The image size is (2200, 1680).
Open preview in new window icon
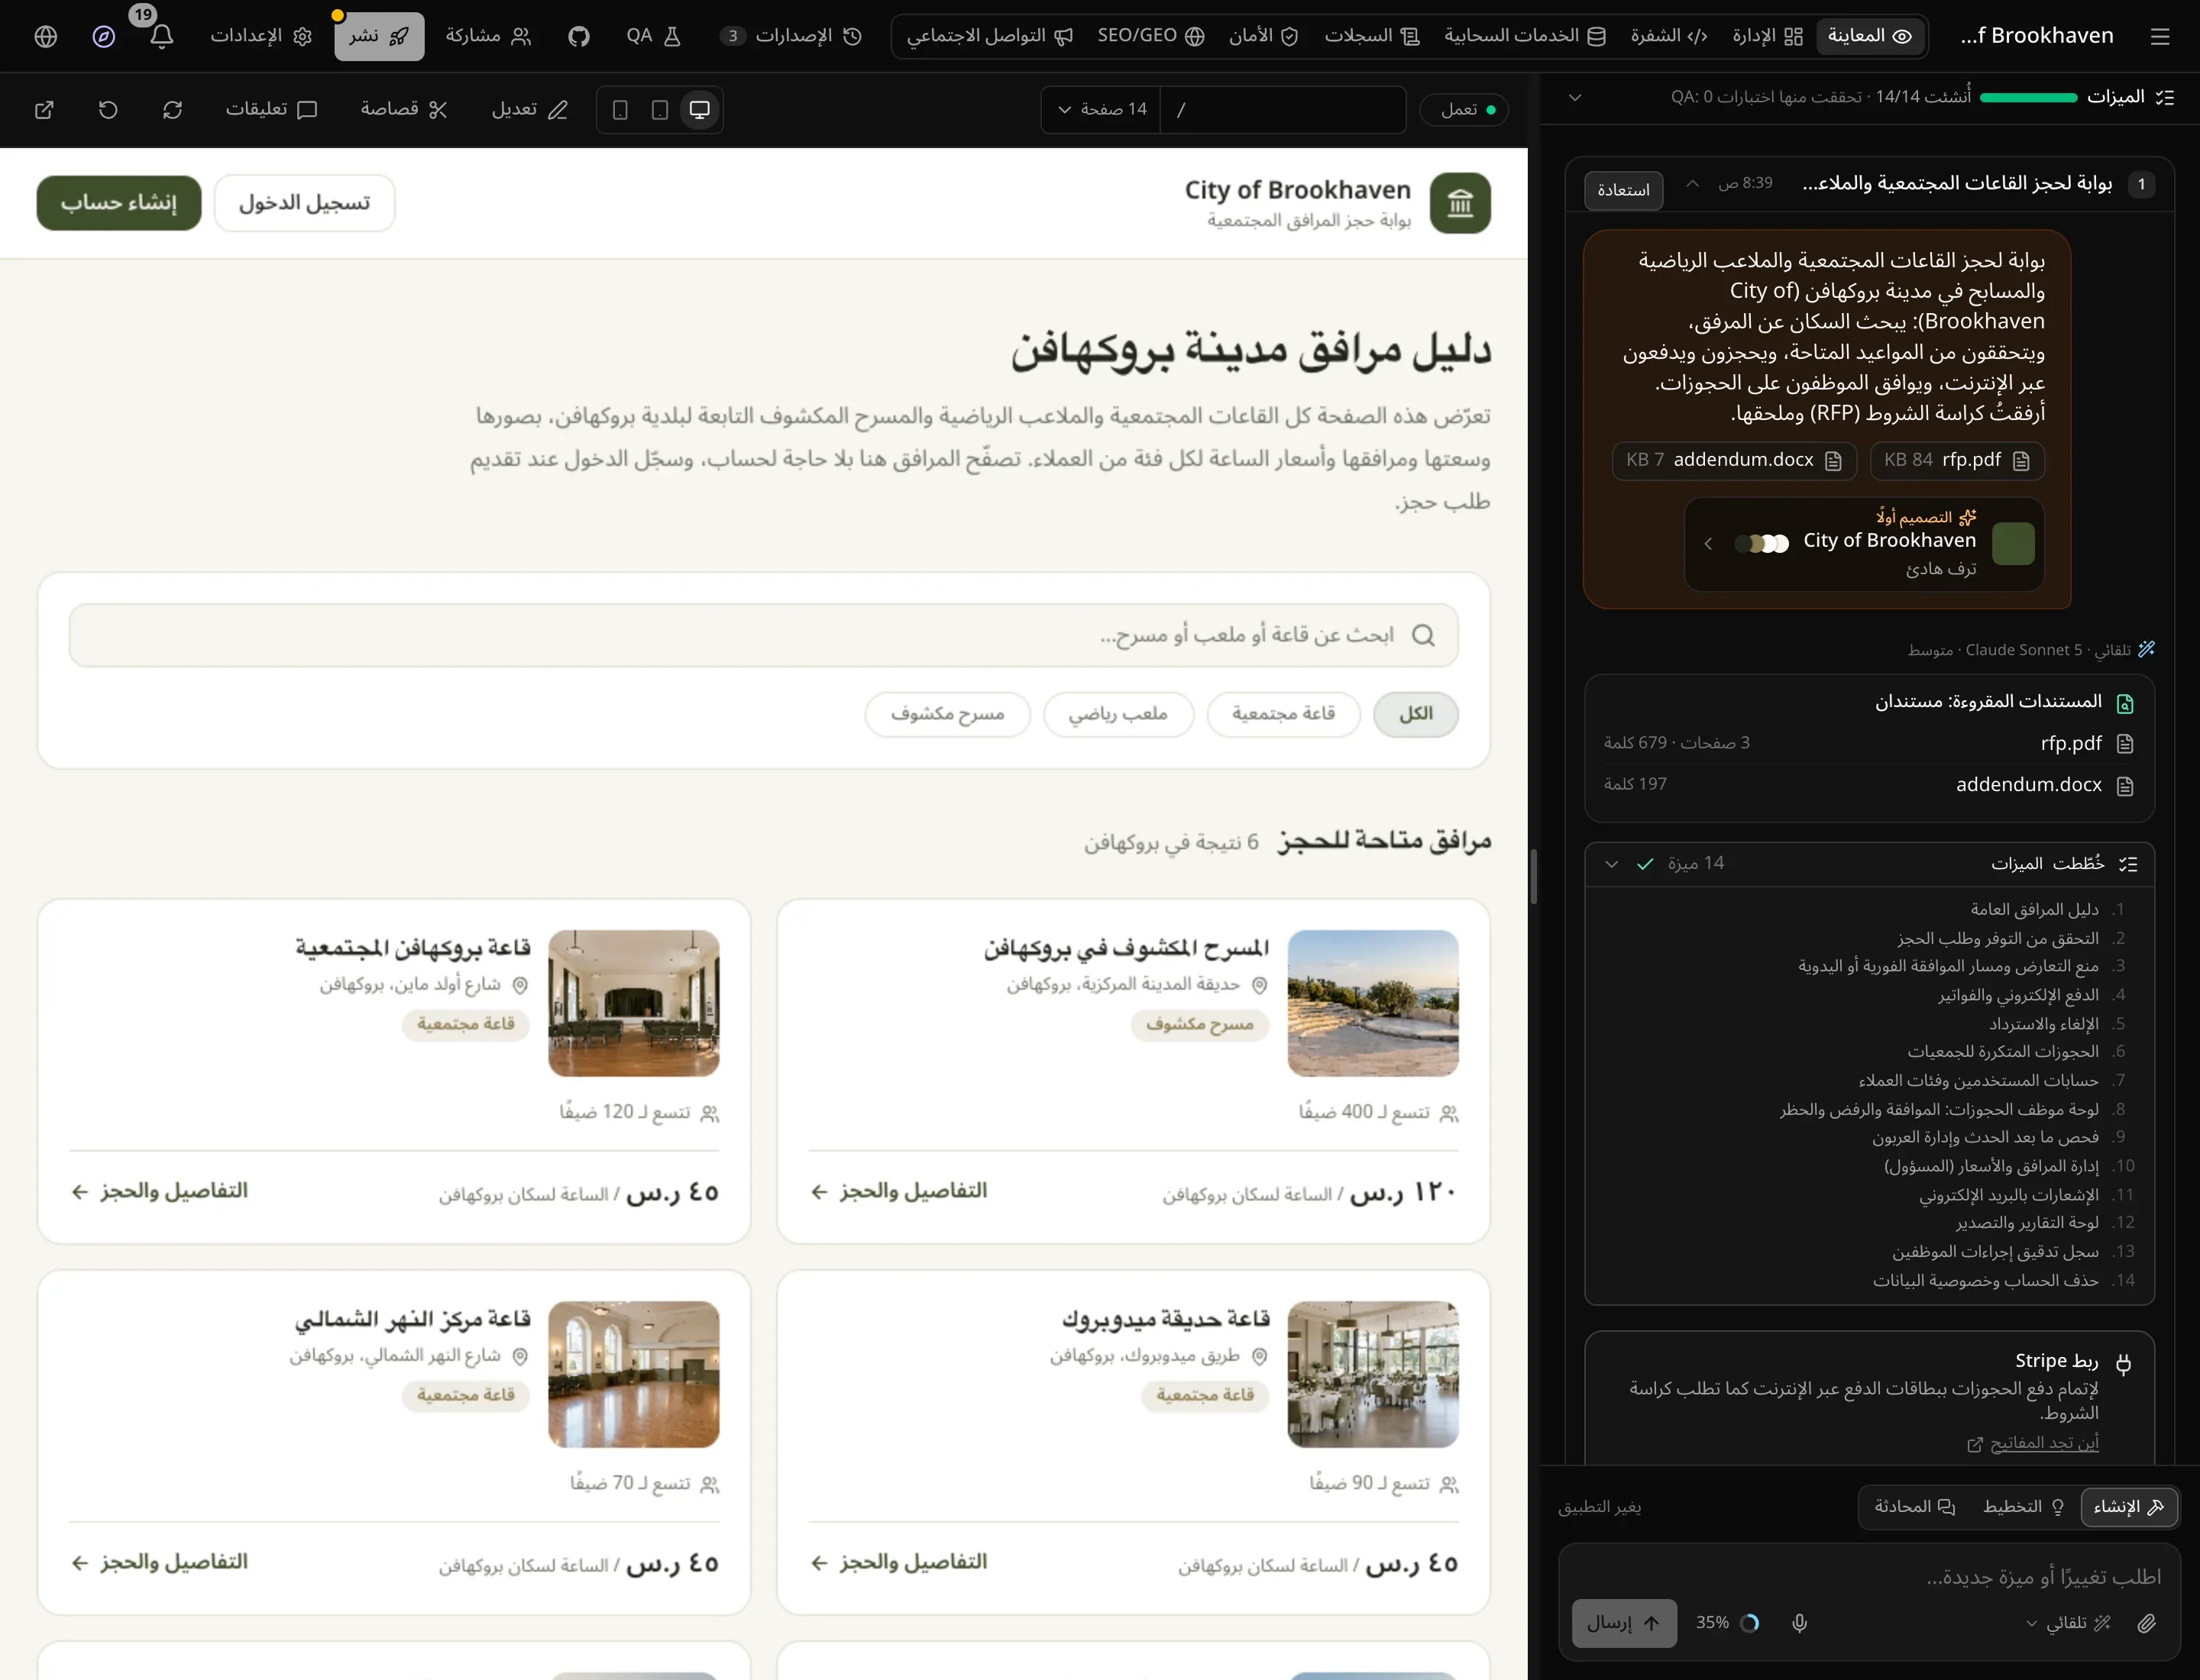[x=44, y=109]
